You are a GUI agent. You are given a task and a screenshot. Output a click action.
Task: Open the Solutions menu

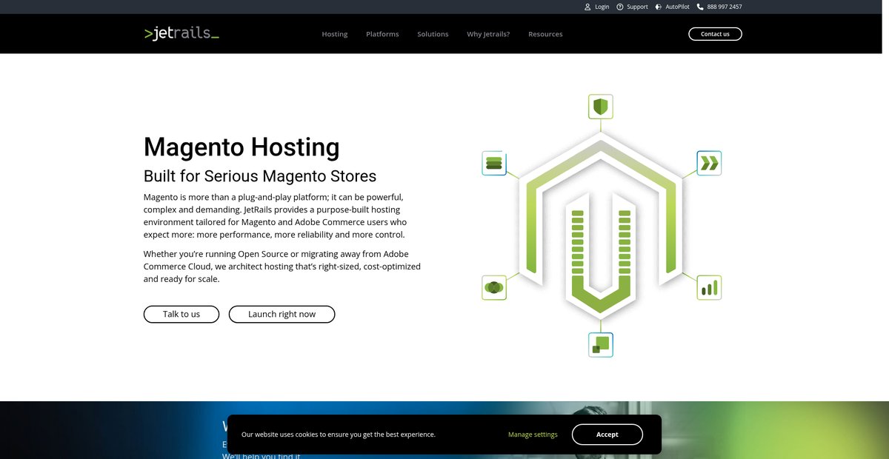click(433, 34)
